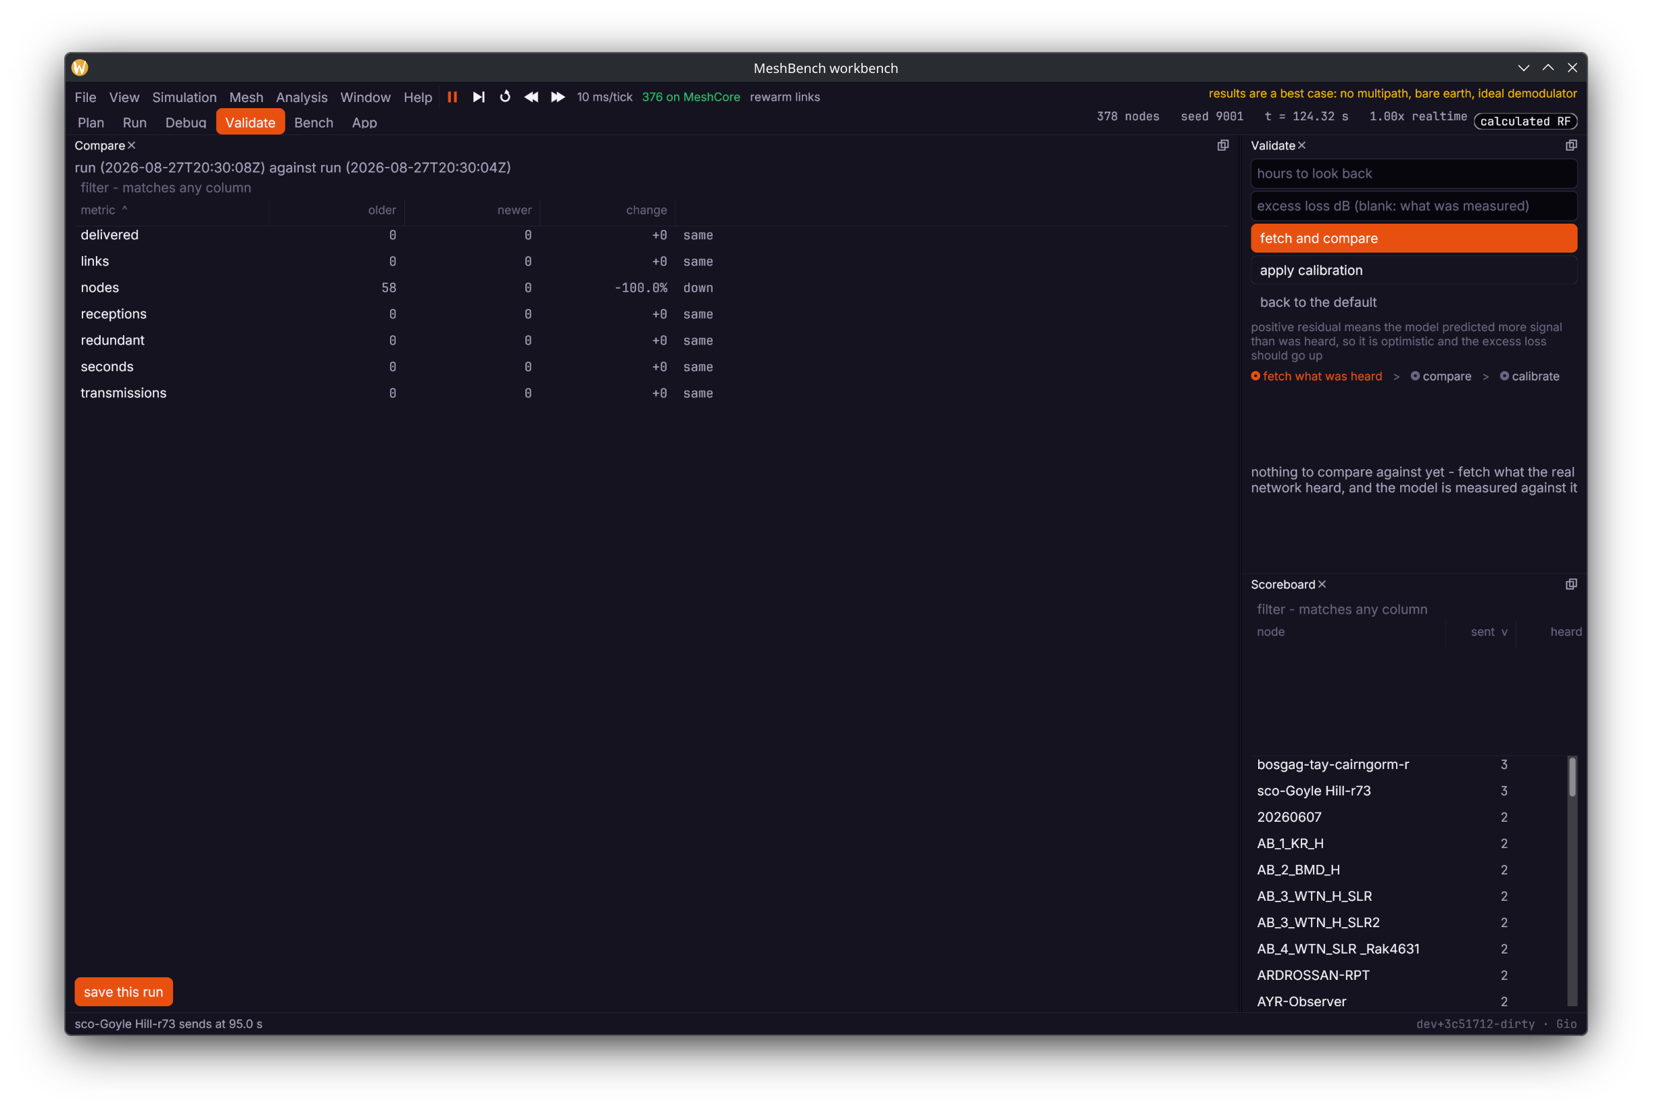Select the compare step
This screenshot has width=1653, height=1113.
1440,376
